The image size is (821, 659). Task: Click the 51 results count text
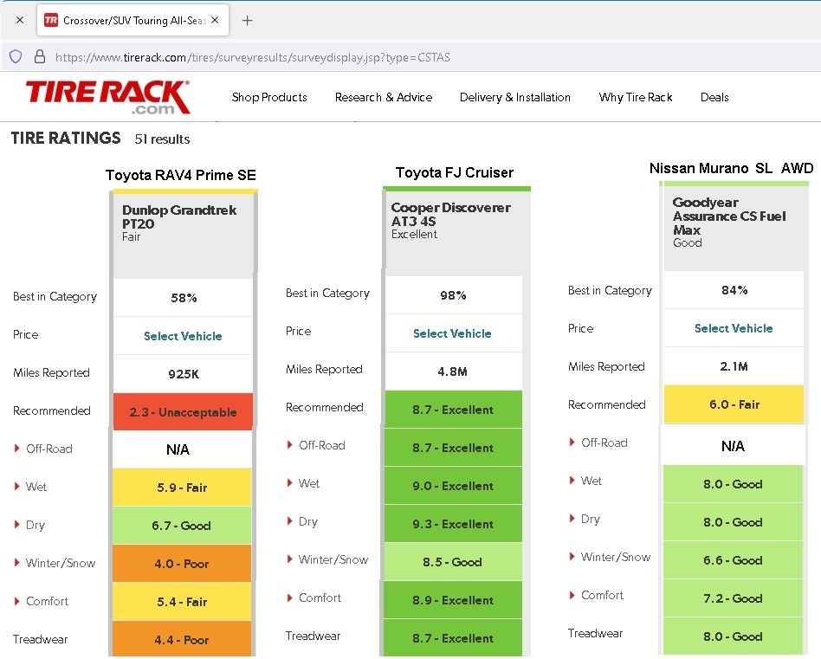[x=162, y=139]
